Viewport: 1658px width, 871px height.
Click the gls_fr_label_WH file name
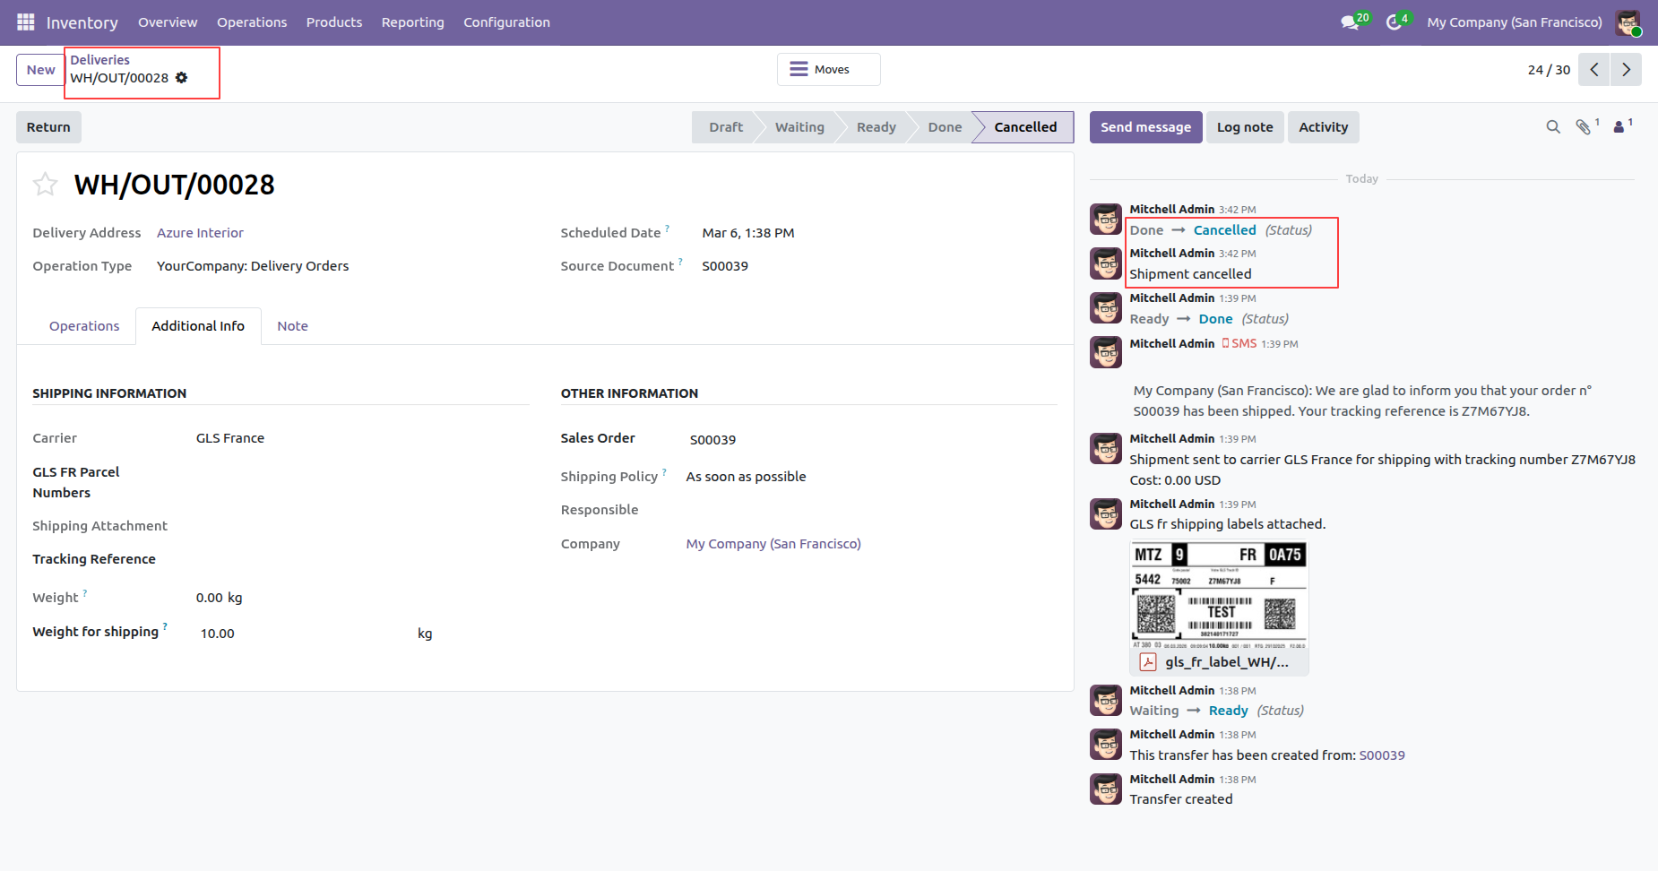[1227, 662]
